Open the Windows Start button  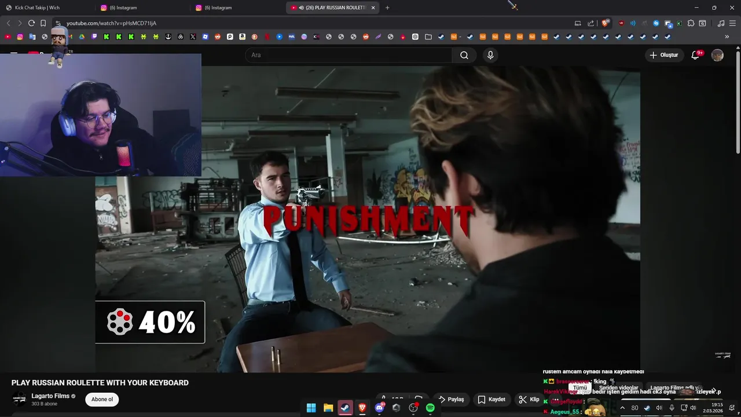(x=311, y=408)
